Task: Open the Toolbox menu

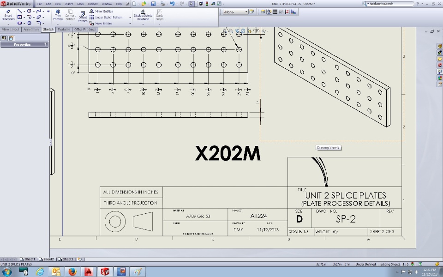Action: pos(92,4)
